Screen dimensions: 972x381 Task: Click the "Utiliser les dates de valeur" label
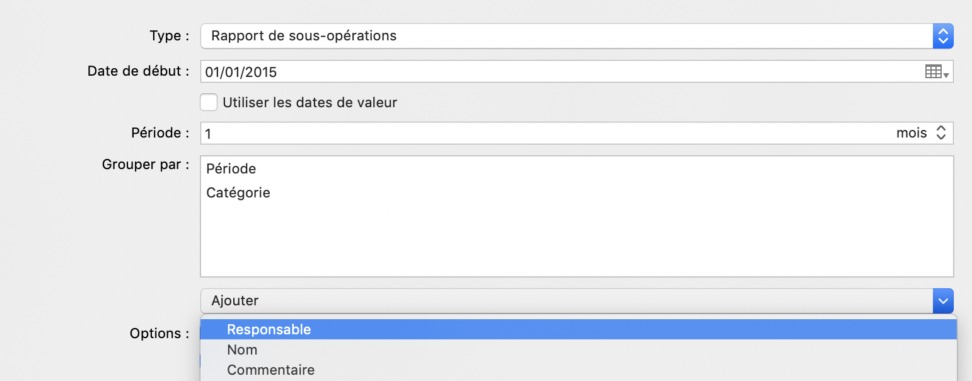click(310, 102)
